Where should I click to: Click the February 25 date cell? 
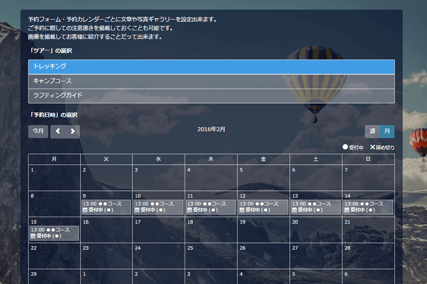click(x=211, y=256)
